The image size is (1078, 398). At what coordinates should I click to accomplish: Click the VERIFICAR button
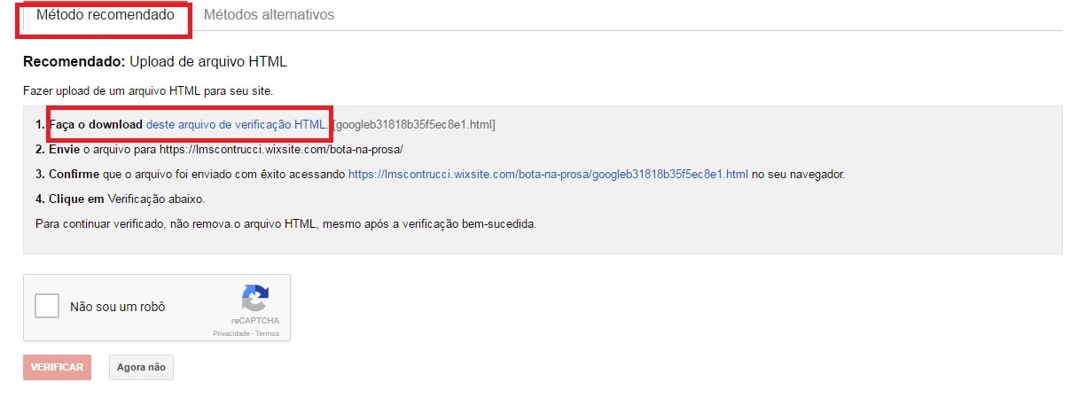[58, 367]
